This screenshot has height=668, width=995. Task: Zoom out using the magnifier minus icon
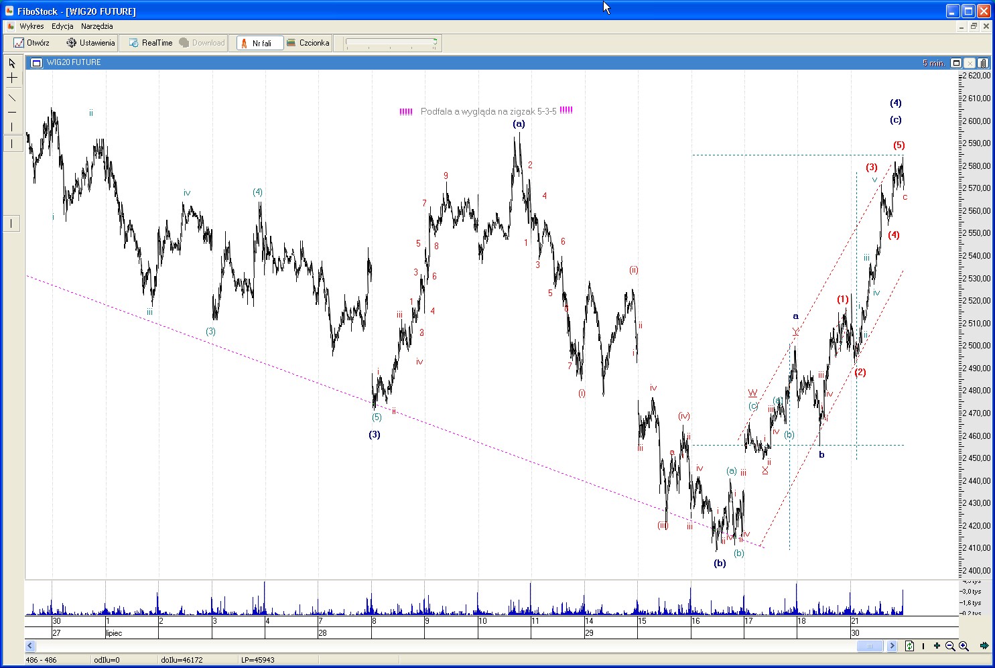(950, 647)
